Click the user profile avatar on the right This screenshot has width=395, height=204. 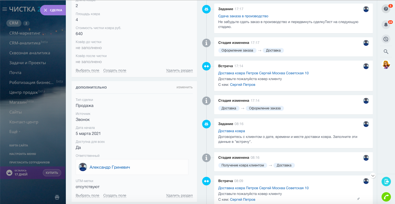(x=386, y=64)
